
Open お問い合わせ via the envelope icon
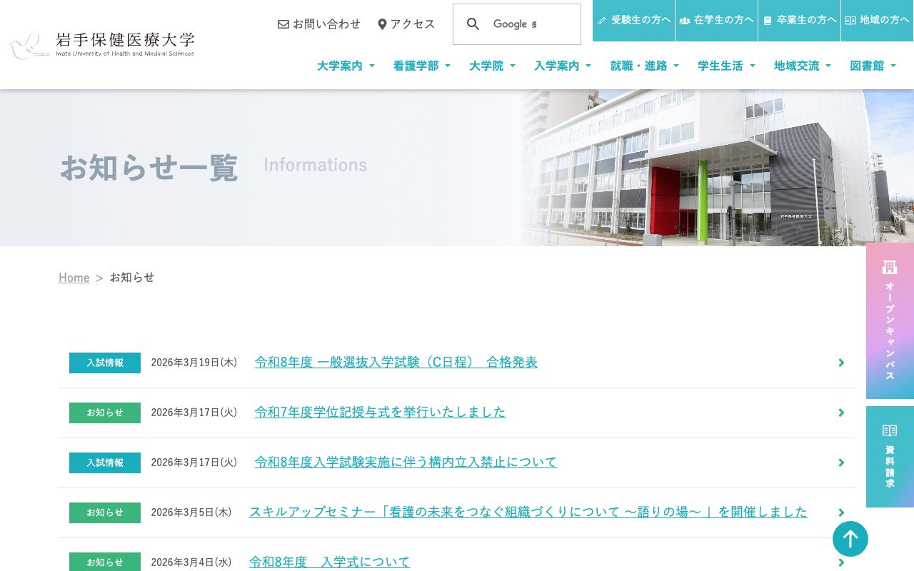(x=283, y=24)
